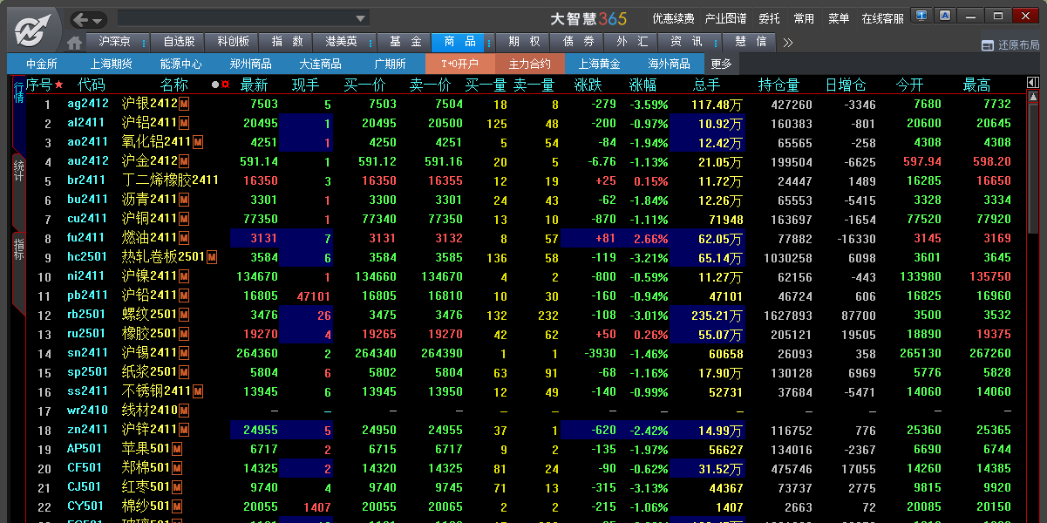Select the au2412 沪金 row
The height and width of the screenshot is (523, 1047).
tap(523, 161)
